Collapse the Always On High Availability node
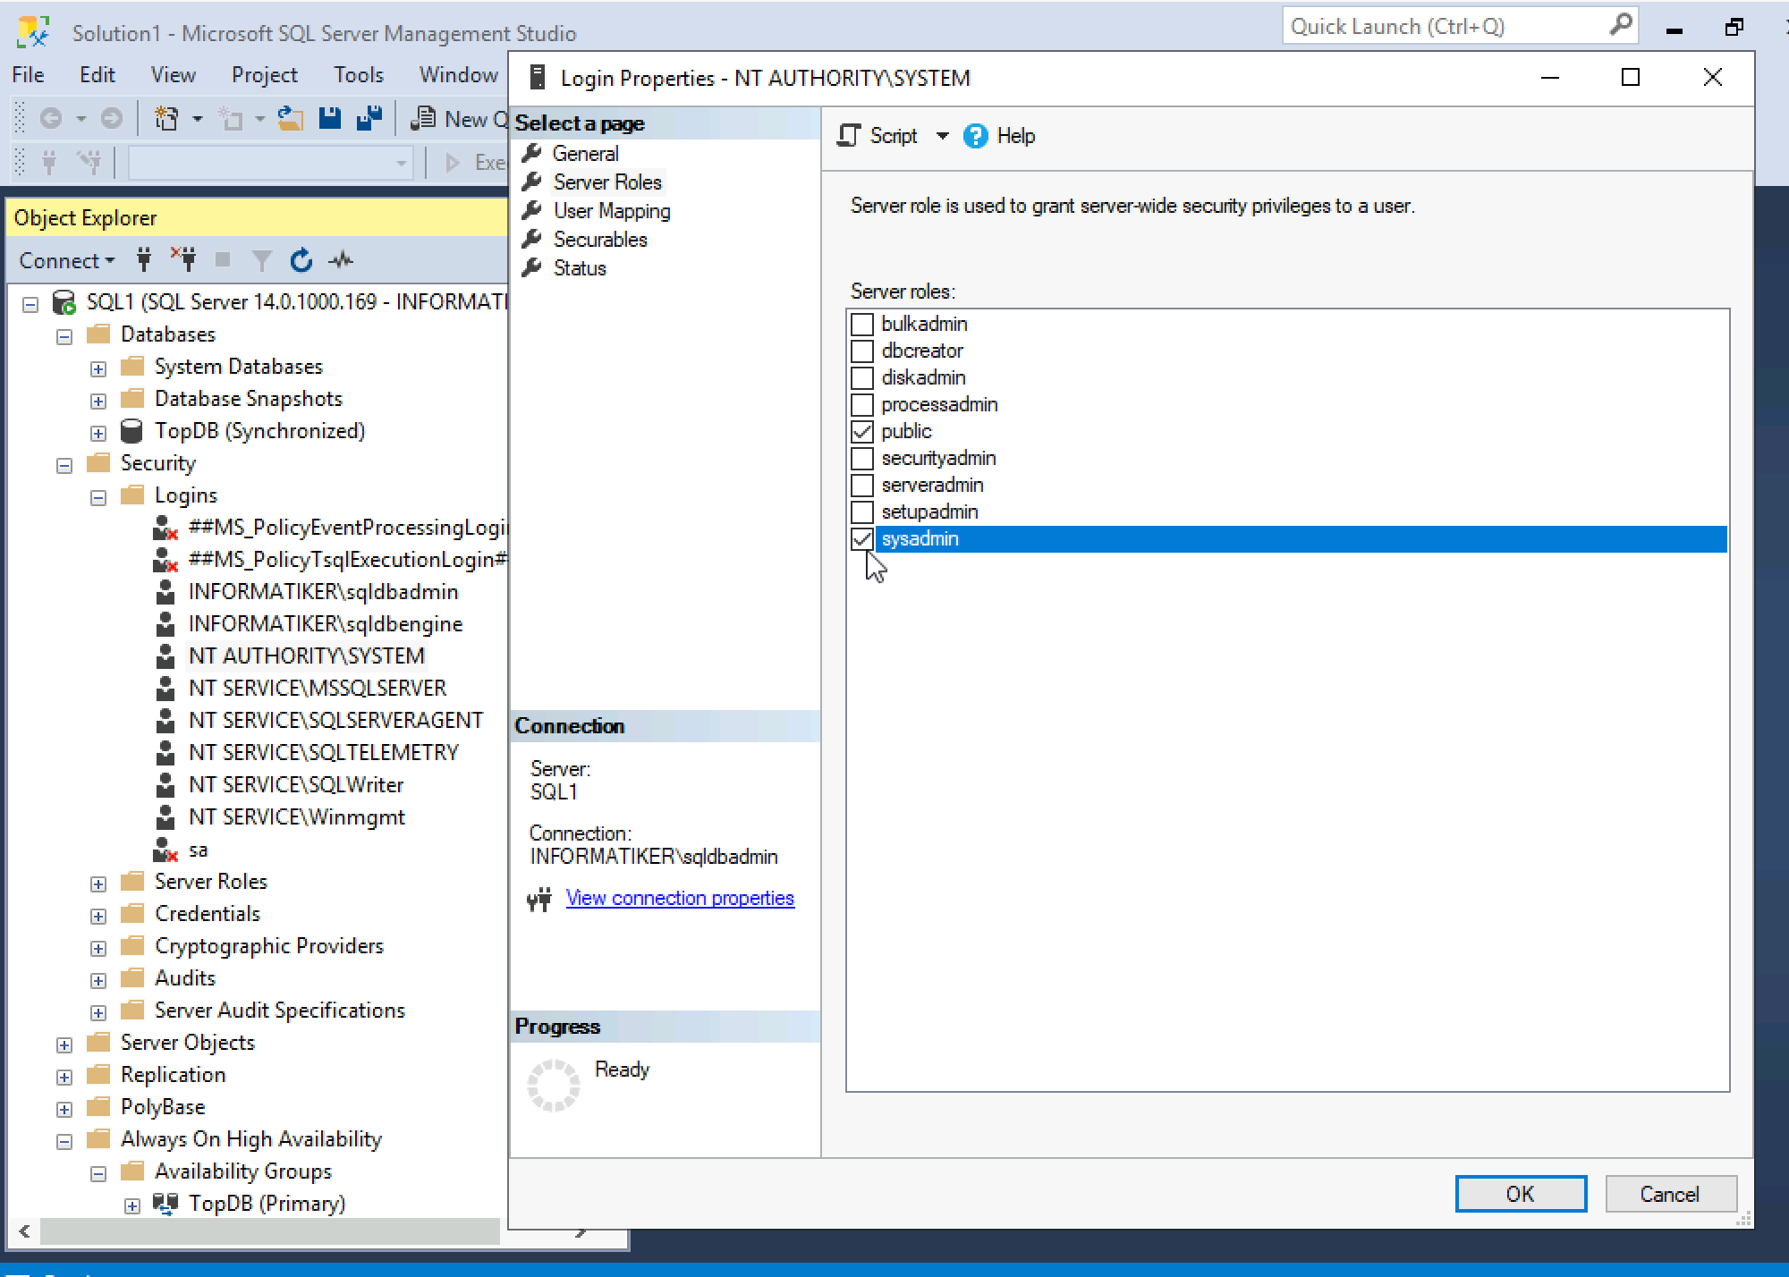 pos(64,1141)
